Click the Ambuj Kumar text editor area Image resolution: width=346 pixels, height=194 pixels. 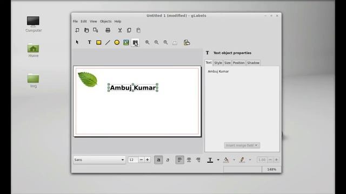pos(242,103)
